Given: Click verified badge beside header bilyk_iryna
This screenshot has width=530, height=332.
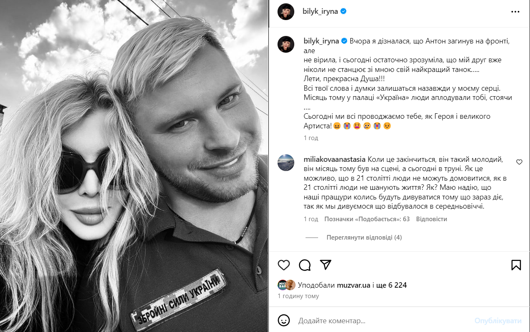Looking at the screenshot, I should [344, 11].
